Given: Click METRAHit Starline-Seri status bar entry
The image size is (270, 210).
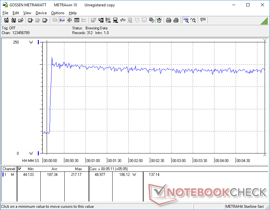Looking at the screenshot, I should pyautogui.click(x=244, y=207).
